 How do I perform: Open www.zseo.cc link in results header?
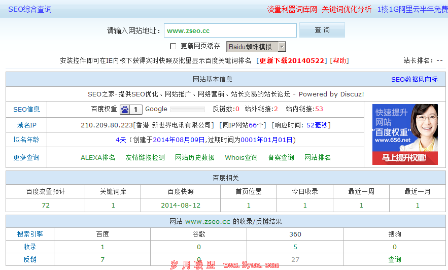click(x=208, y=222)
